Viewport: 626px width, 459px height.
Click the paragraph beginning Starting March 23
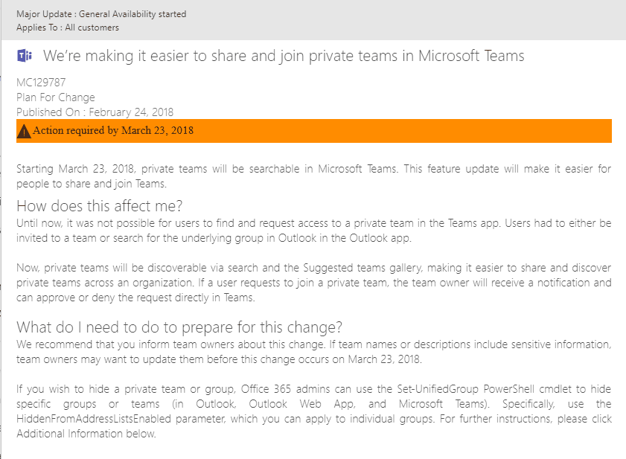pyautogui.click(x=313, y=176)
